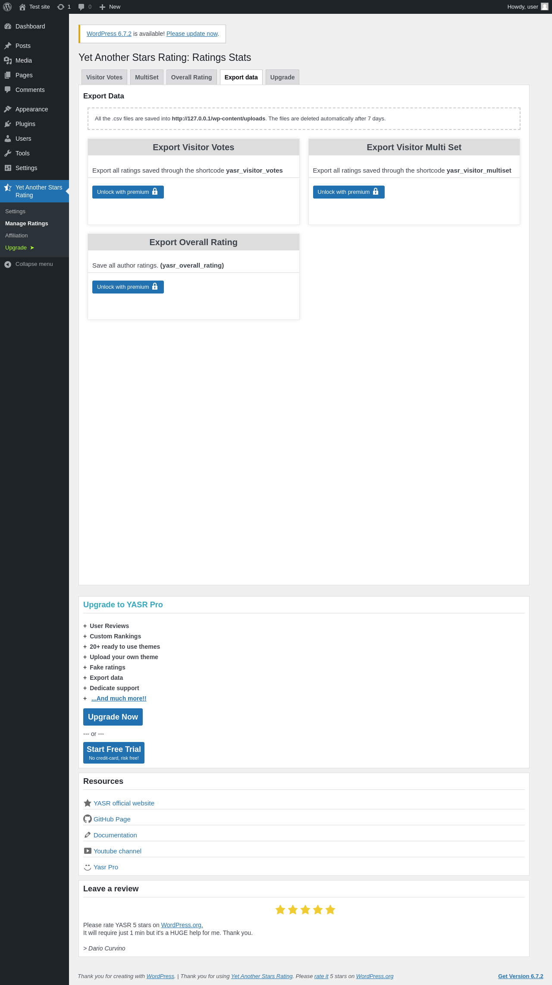The image size is (552, 985).
Task: Click the Upgrade to YASR Pro heading
Action: [x=123, y=605]
